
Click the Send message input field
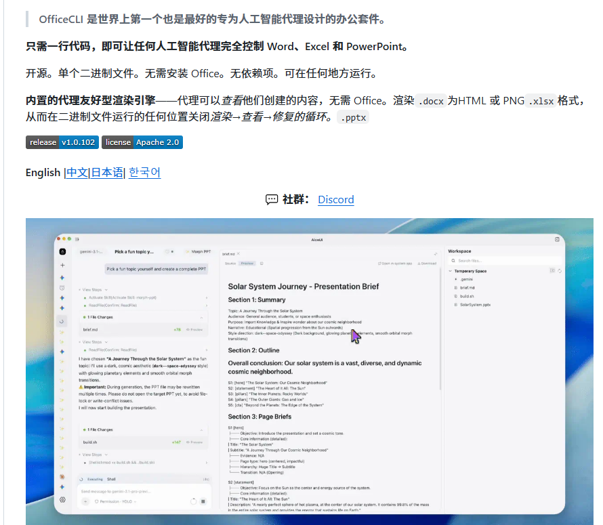pyautogui.click(x=144, y=492)
